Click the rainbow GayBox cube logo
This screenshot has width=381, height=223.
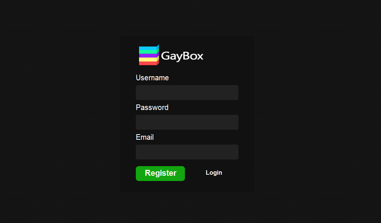click(149, 55)
